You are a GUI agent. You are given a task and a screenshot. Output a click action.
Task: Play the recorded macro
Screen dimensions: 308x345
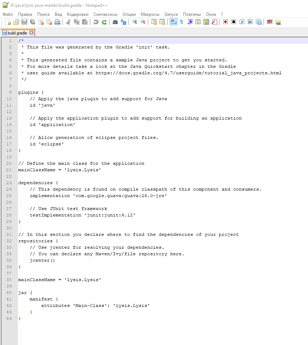click(x=242, y=22)
